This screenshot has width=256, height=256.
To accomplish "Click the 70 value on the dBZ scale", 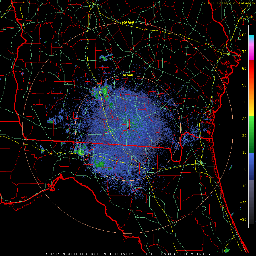I will pyautogui.click(x=244, y=52).
